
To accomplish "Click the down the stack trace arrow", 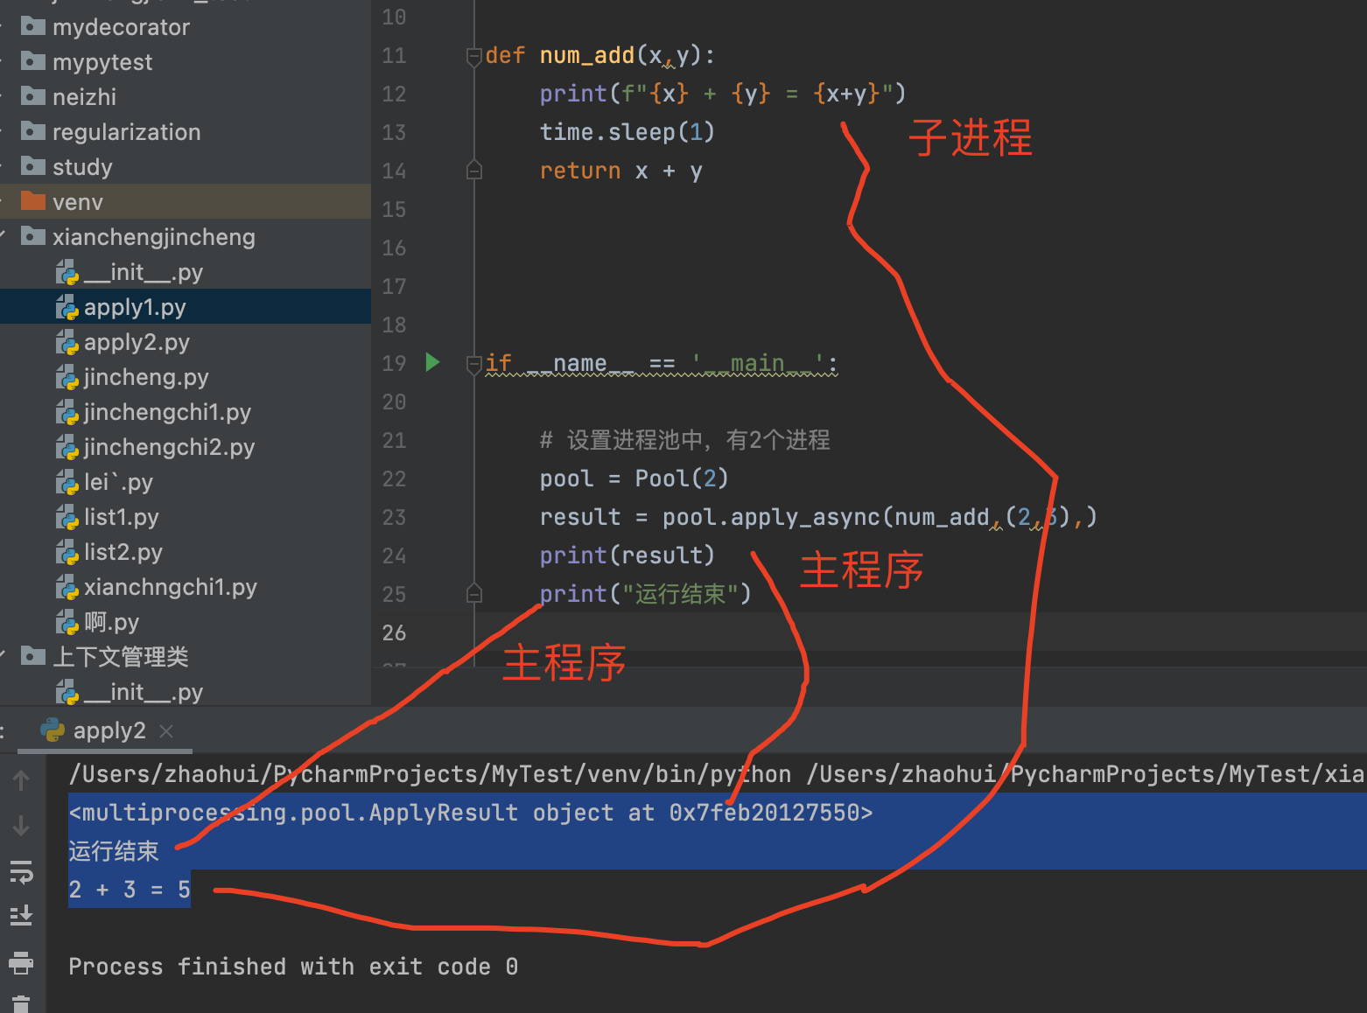I will (x=21, y=826).
